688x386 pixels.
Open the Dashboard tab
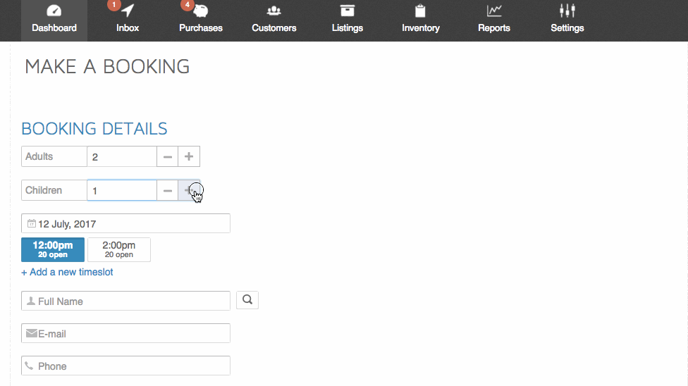[54, 20]
